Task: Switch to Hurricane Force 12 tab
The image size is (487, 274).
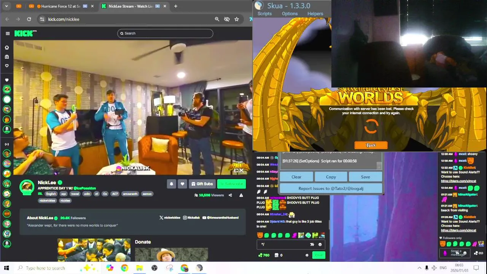Action: click(62, 6)
